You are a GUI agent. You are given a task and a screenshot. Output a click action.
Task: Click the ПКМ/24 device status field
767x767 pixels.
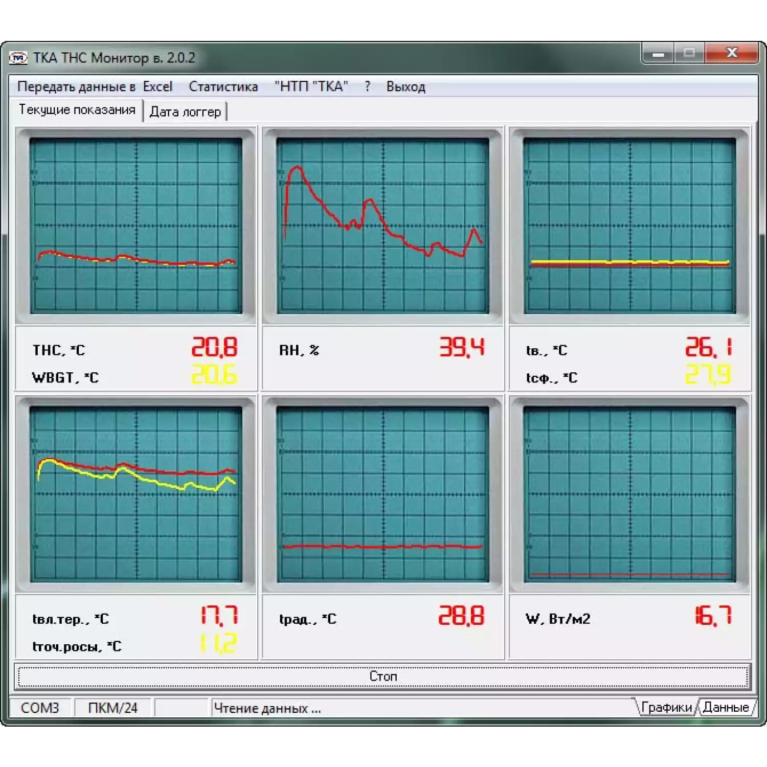pos(112,708)
